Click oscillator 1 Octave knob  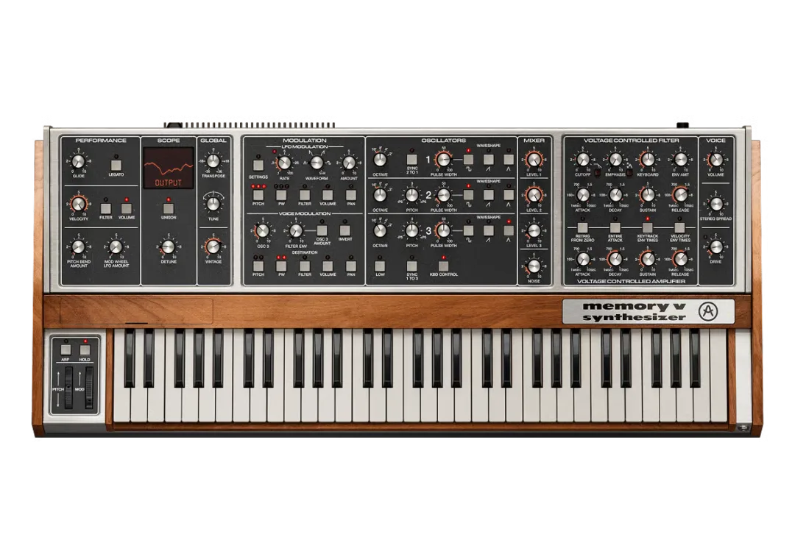380,160
